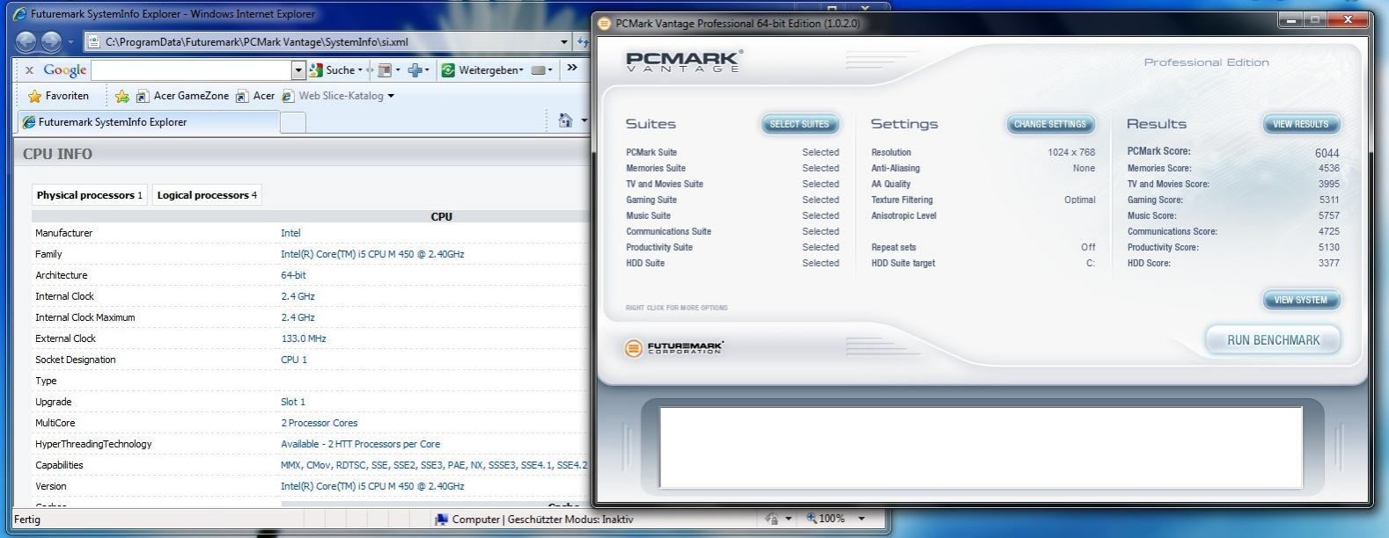Click the HDD Suite target C: value
The height and width of the screenshot is (538, 1389).
(x=1091, y=263)
